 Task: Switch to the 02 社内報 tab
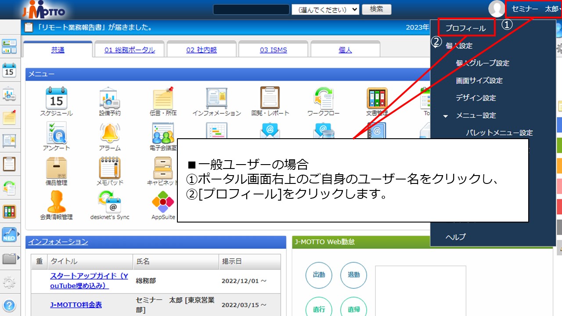coord(202,50)
